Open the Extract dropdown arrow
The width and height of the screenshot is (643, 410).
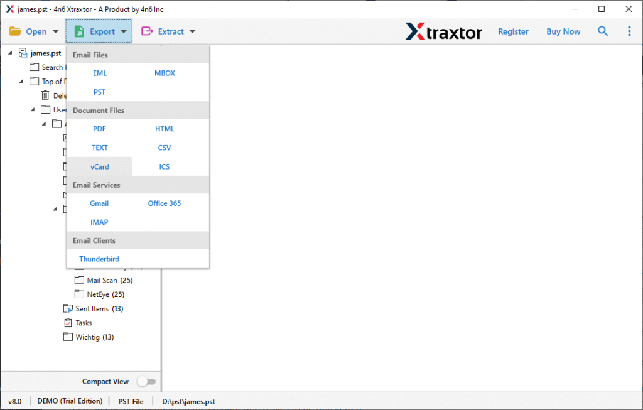(192, 31)
